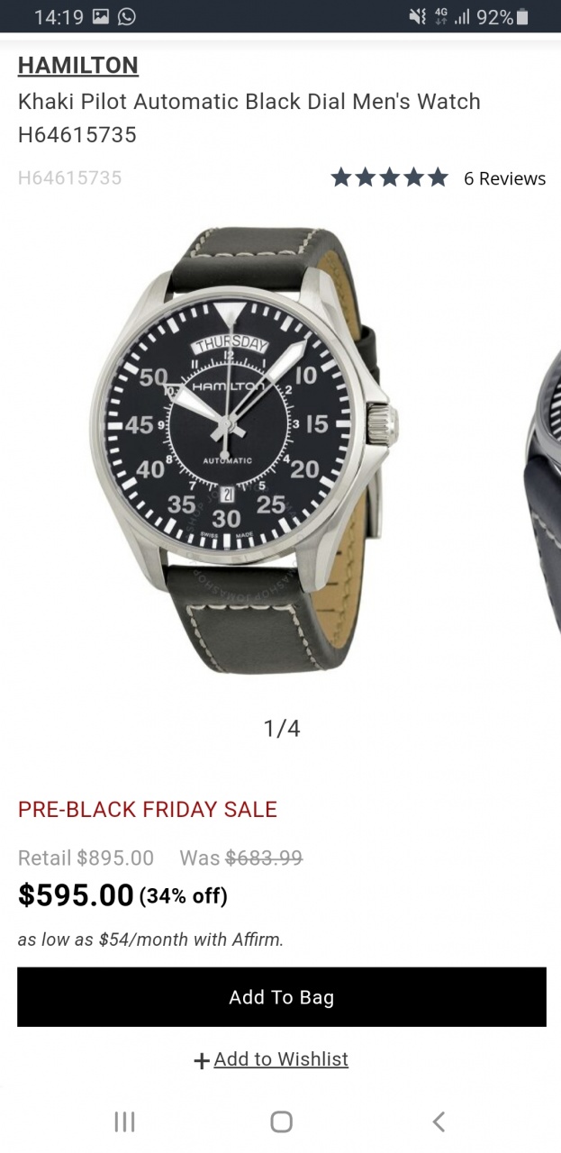Screen dimensions: 561x1153
Task: Tap the signal strength icon in status bar
Action: (464, 16)
